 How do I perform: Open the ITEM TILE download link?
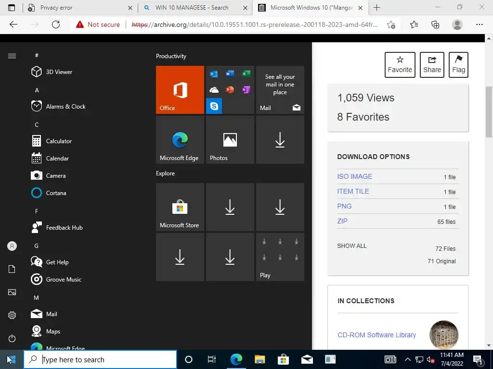click(x=353, y=191)
